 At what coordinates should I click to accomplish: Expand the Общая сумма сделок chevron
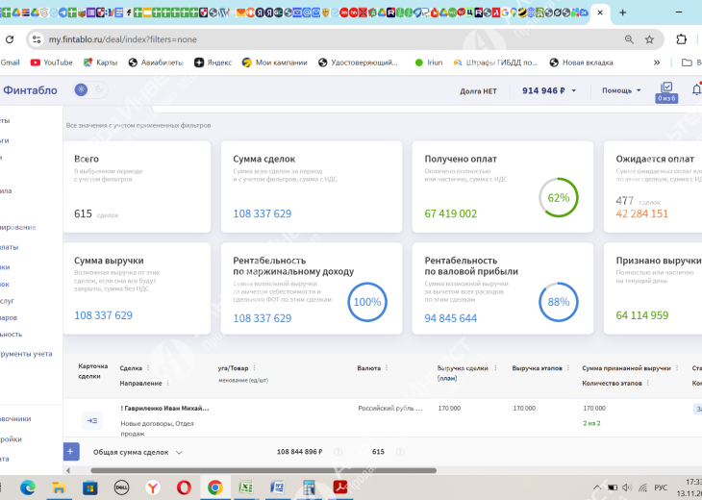(179, 452)
